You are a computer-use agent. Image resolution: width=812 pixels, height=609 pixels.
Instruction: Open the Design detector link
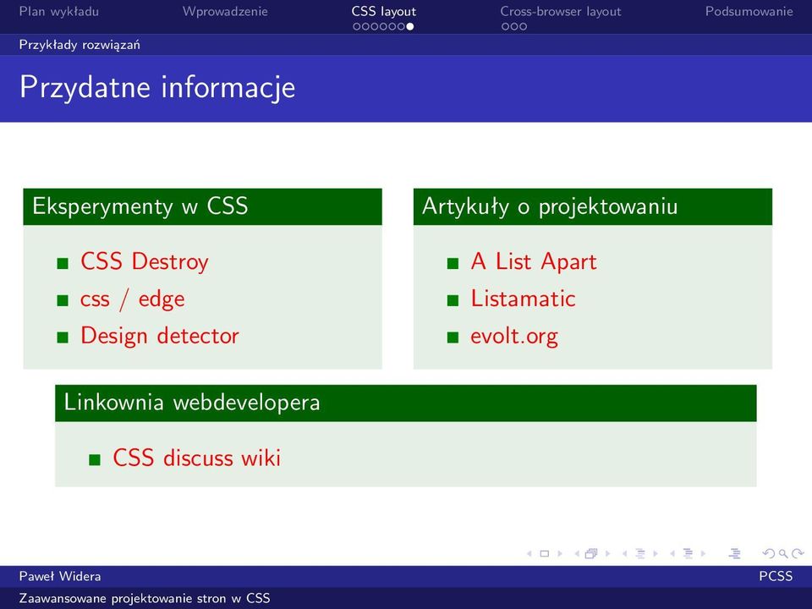point(160,336)
